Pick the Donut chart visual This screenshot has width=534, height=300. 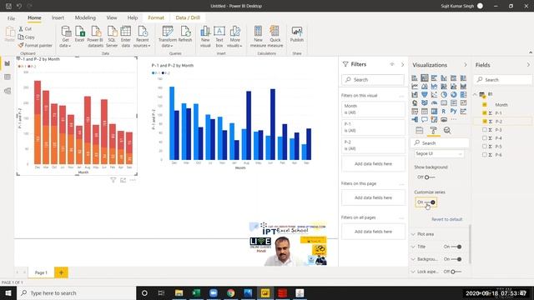(454, 94)
